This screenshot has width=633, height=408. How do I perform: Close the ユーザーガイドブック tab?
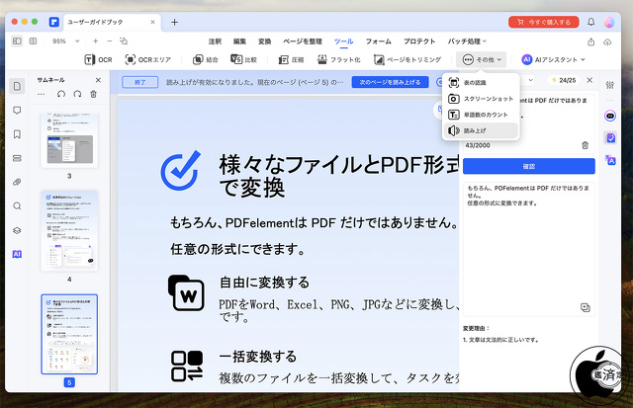[x=152, y=22]
